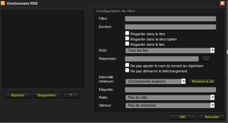The image size is (228, 123).
Task: Check 'Regarder dans le lien' option
Action: coord(127,44)
